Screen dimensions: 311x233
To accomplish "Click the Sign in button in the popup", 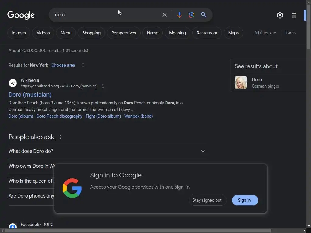I will pos(245,200).
